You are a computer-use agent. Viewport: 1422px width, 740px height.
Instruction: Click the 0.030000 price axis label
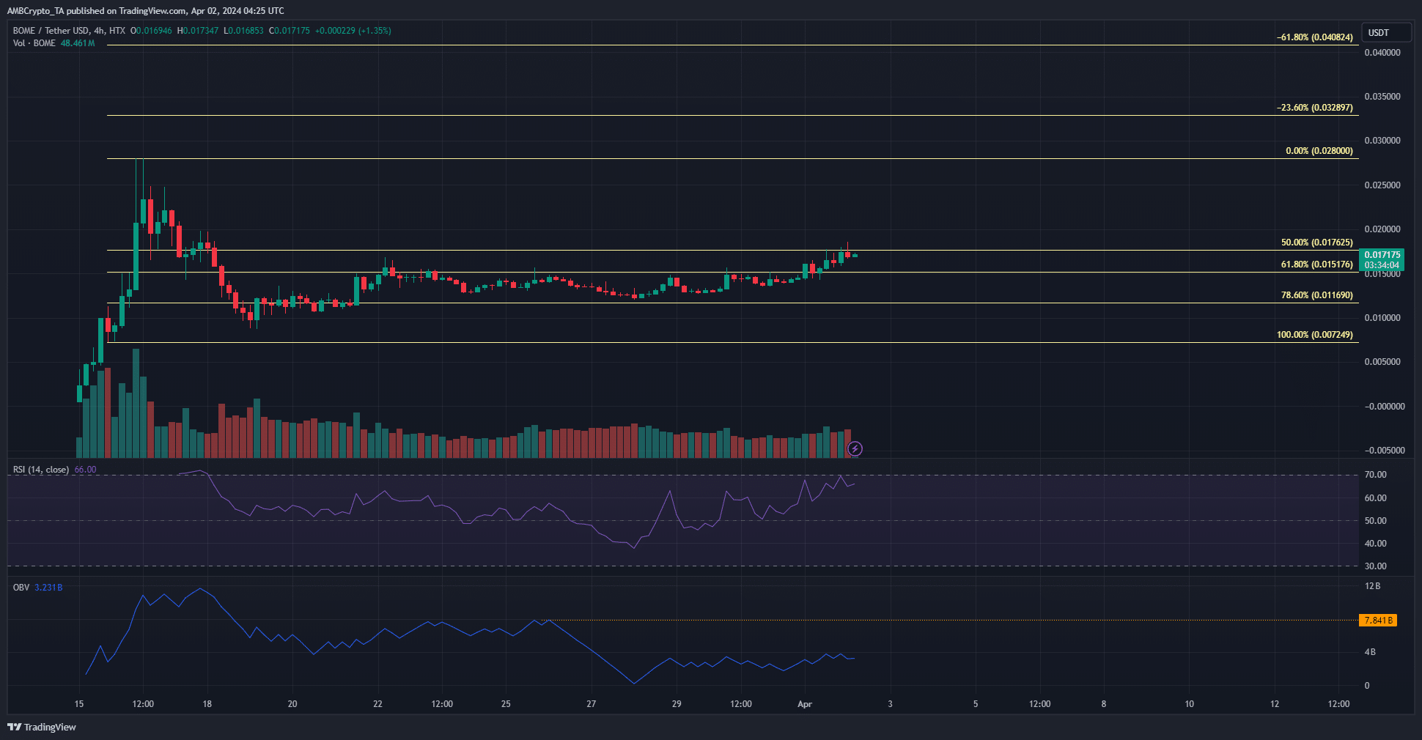(x=1382, y=141)
